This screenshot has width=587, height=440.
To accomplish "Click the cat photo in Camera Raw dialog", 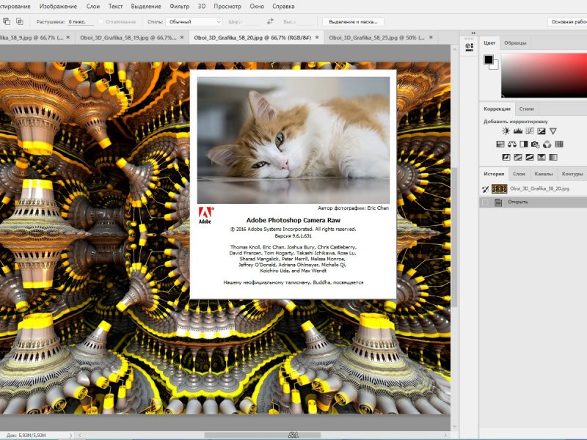I will click(x=293, y=140).
